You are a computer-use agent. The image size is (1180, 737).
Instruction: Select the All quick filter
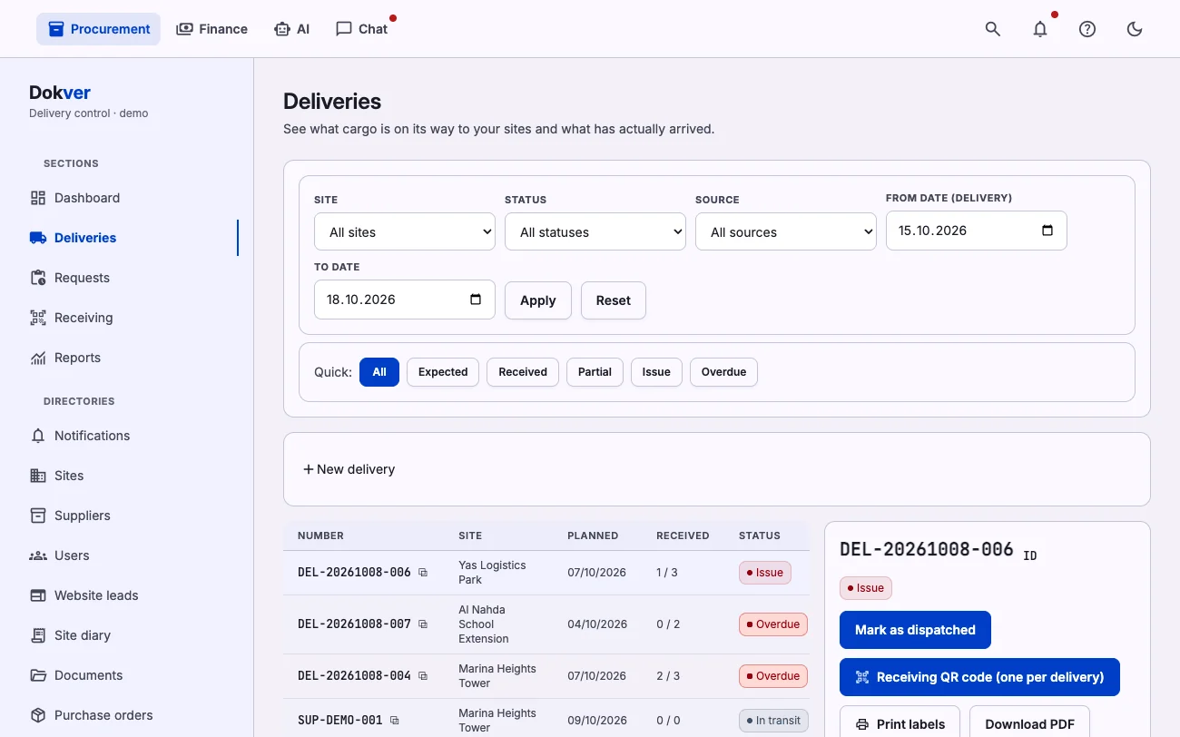click(x=379, y=372)
